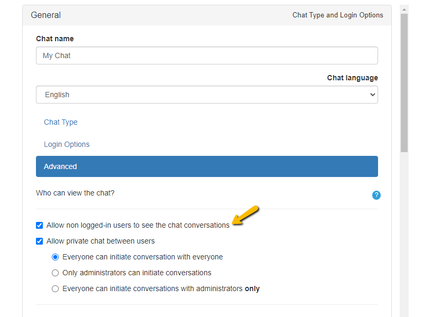Image resolution: width=423 pixels, height=317 pixels.
Task: Toggle Allow private chat between users checkbox
Action: (x=39, y=241)
